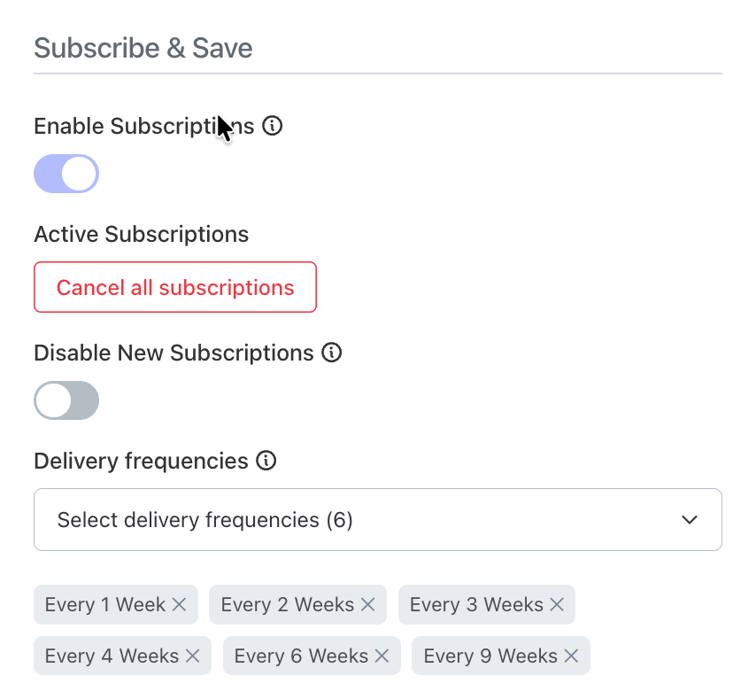This screenshot has width=756, height=691.
Task: Click info icon beside Delivery frequencies
Action: [266, 461]
